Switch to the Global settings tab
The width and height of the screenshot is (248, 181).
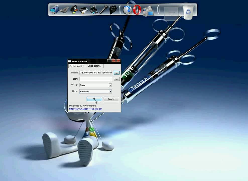pos(94,66)
